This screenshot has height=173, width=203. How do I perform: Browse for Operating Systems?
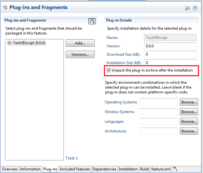click(x=189, y=102)
